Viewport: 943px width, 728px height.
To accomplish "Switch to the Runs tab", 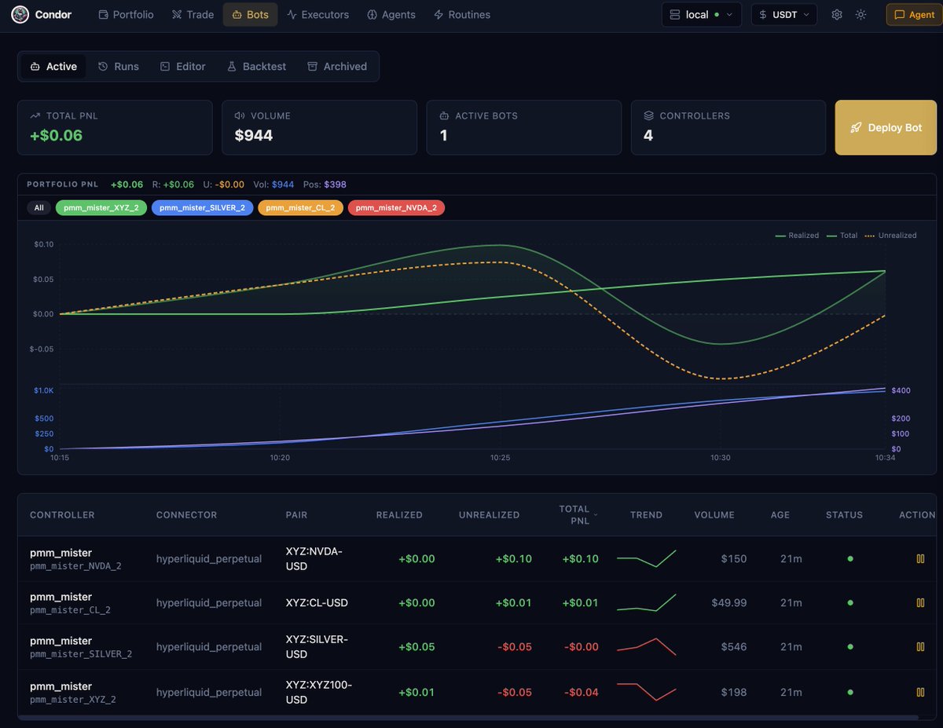I will [119, 67].
